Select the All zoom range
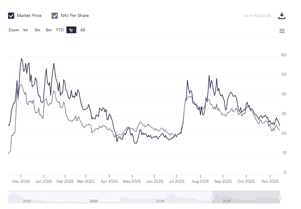Image resolution: width=301 pixels, height=209 pixels. point(82,30)
